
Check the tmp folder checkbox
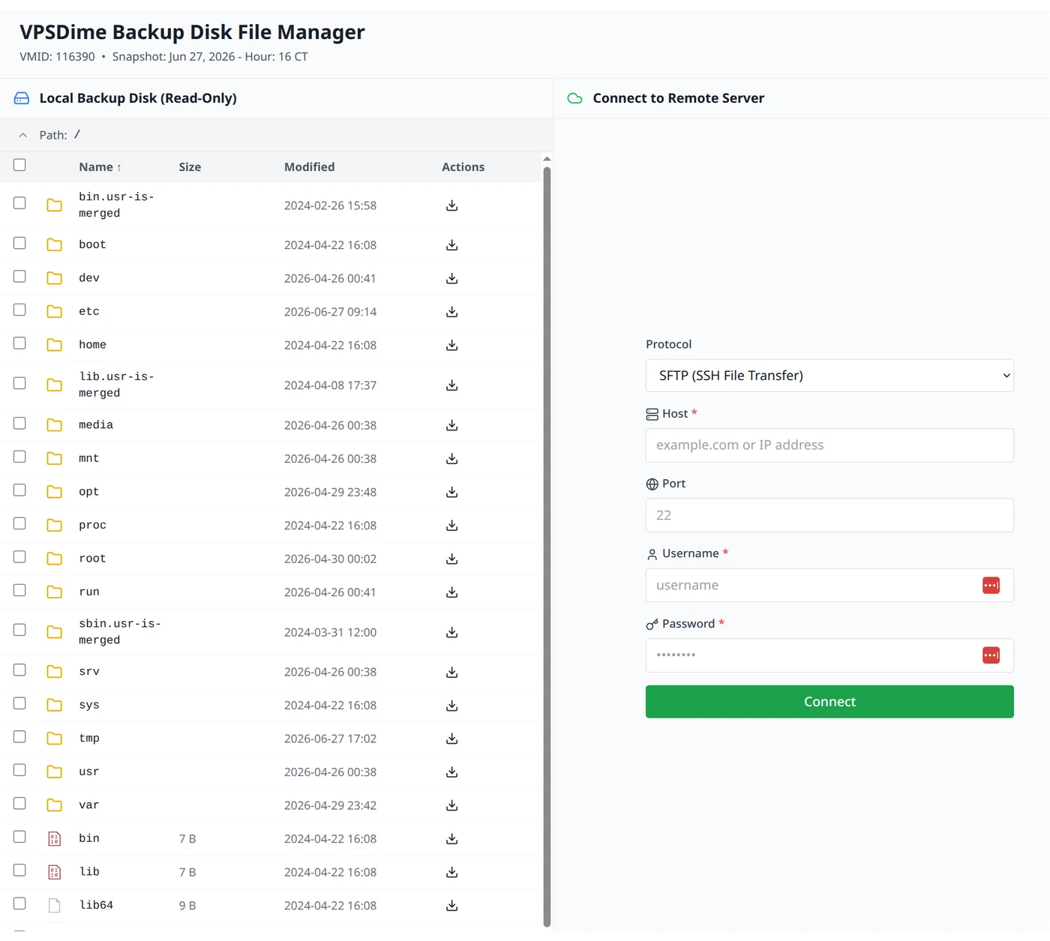pos(19,736)
